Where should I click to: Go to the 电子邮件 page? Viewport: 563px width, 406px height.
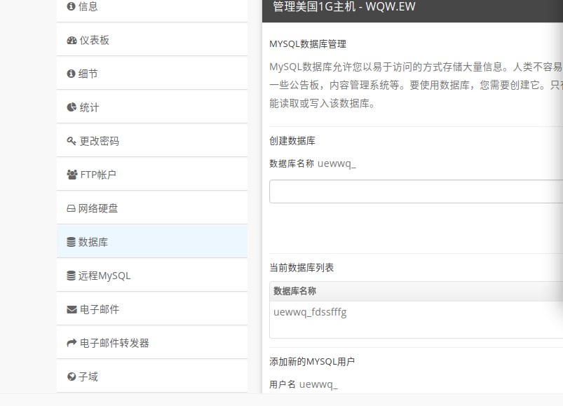point(152,309)
